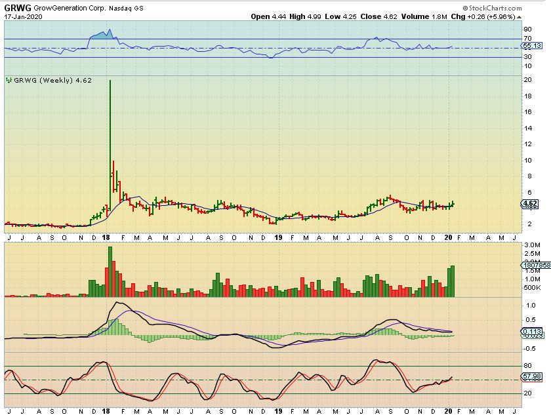Click the MACD value tag 0.113
This screenshot has width=551, height=417.
tap(533, 331)
